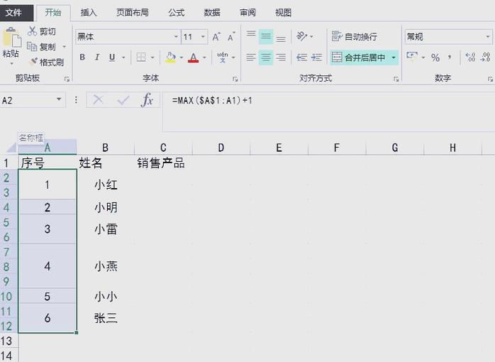495x362 pixels.
Task: Toggle bold formatting
Action: (82, 57)
